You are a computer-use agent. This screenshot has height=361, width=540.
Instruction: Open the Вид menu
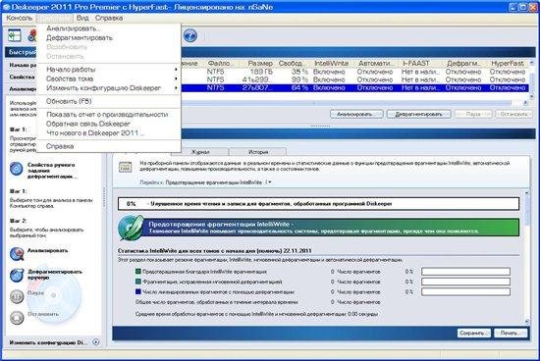click(82, 18)
